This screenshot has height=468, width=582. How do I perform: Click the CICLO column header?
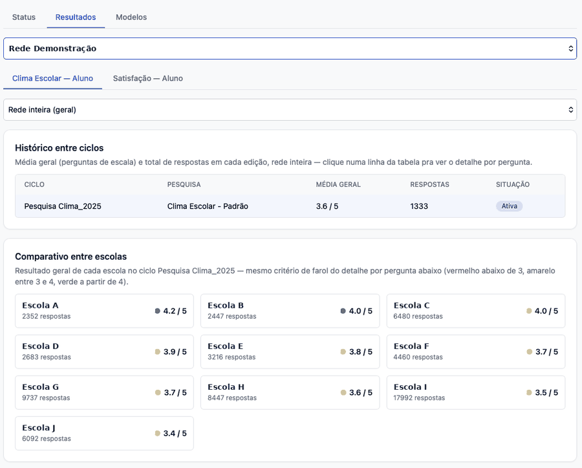coord(34,184)
